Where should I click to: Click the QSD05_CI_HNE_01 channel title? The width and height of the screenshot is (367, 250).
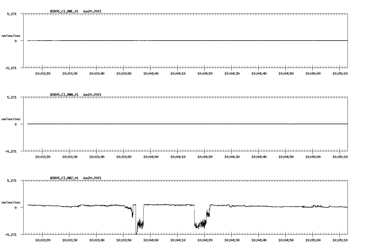point(64,11)
